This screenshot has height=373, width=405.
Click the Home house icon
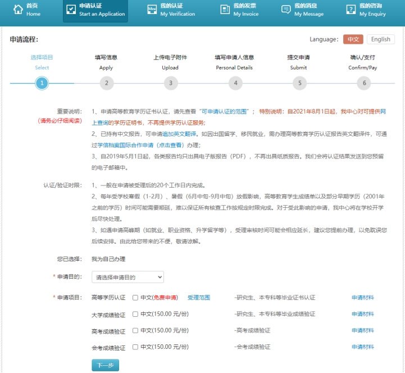point(18,10)
